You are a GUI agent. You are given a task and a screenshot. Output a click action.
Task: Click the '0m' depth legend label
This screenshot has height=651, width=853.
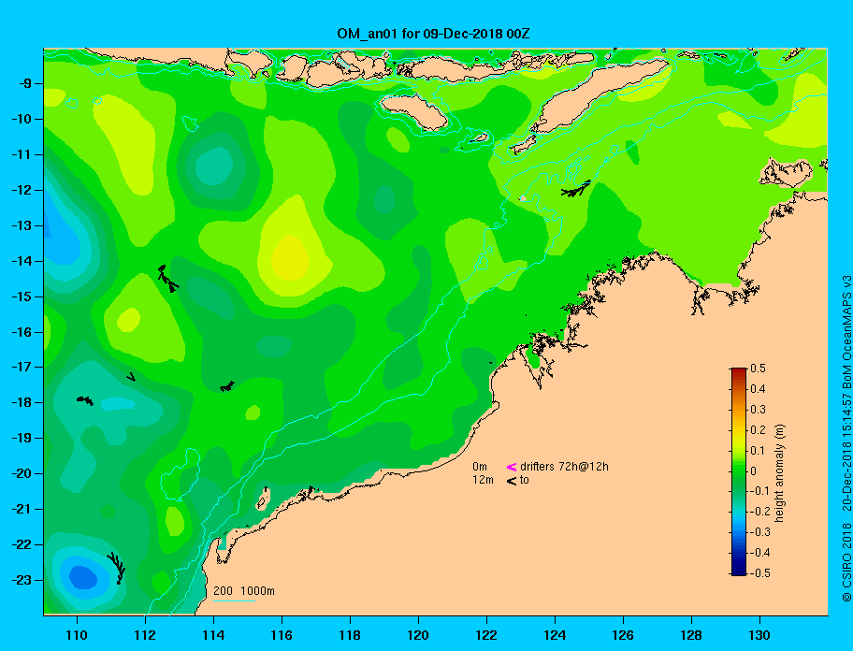pos(480,467)
